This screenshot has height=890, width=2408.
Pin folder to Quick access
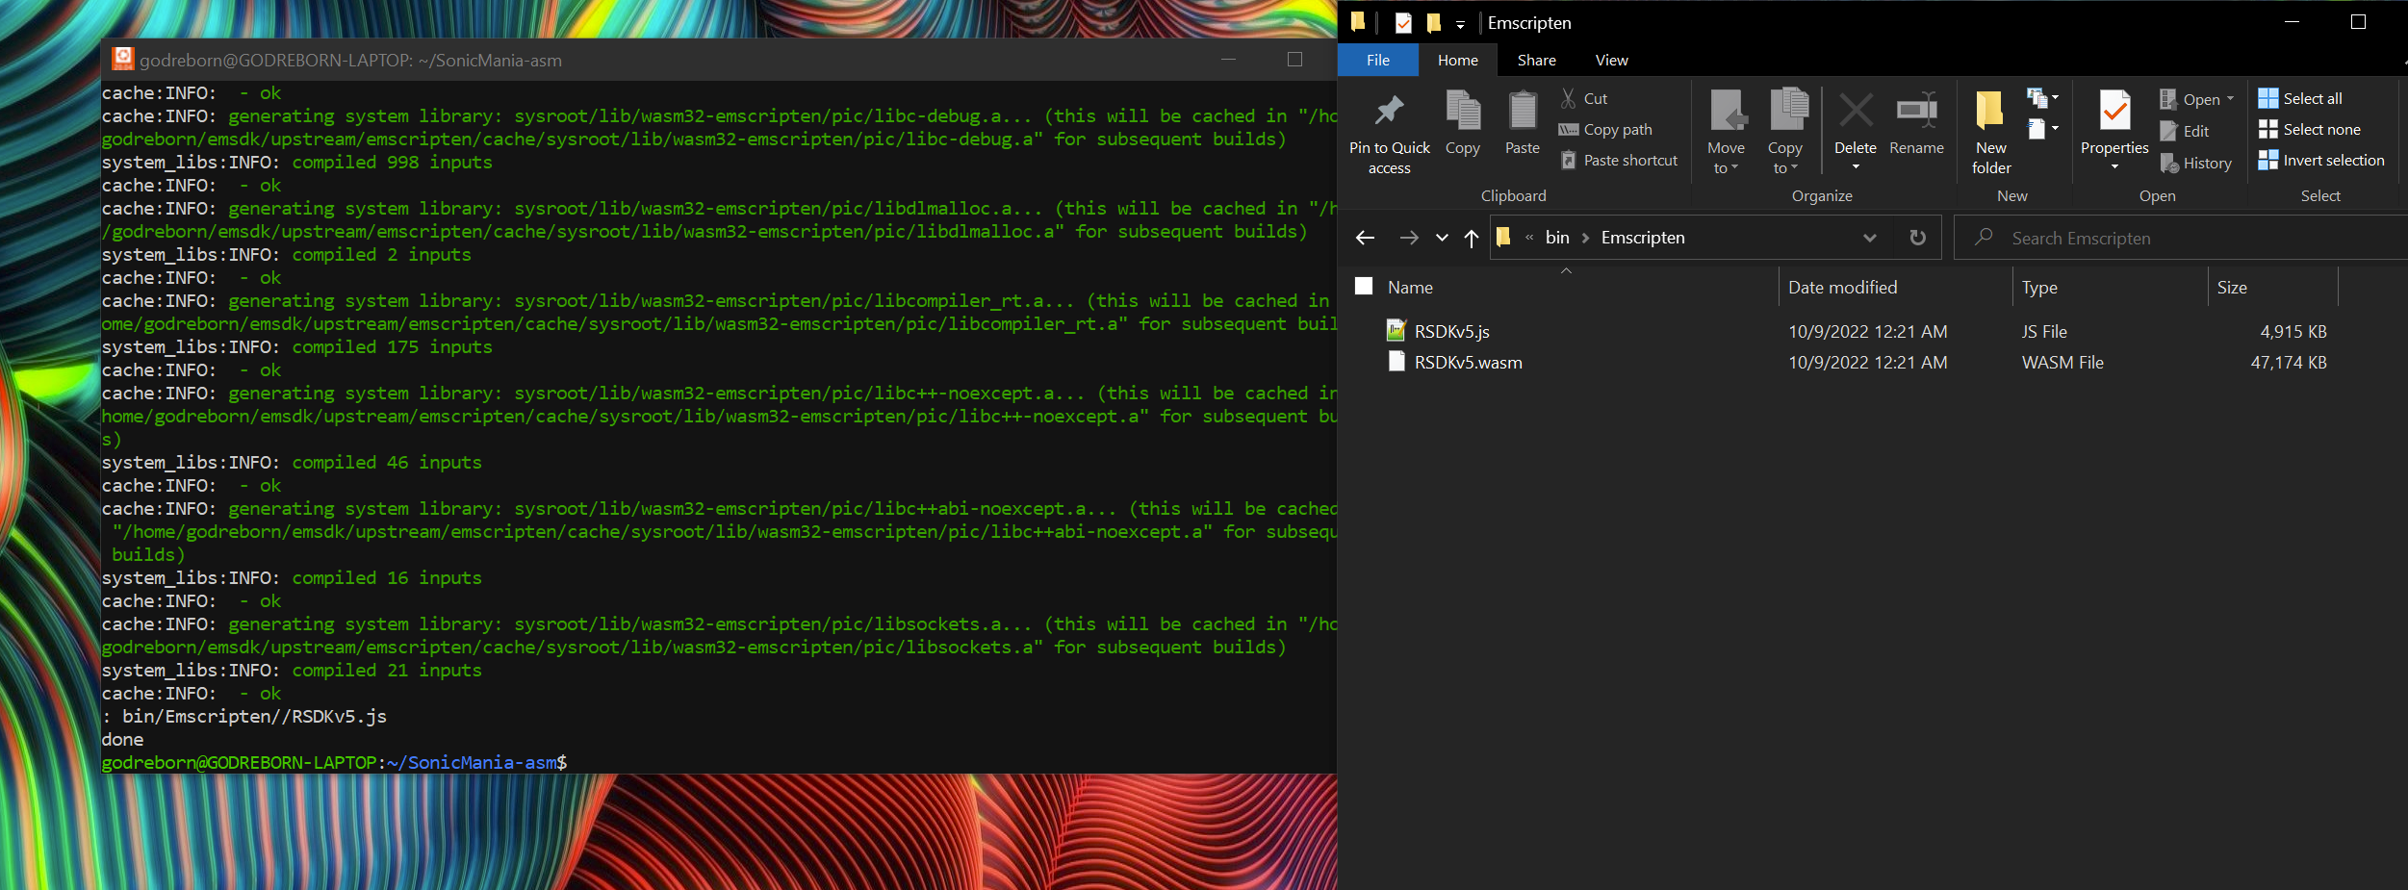pyautogui.click(x=1389, y=133)
